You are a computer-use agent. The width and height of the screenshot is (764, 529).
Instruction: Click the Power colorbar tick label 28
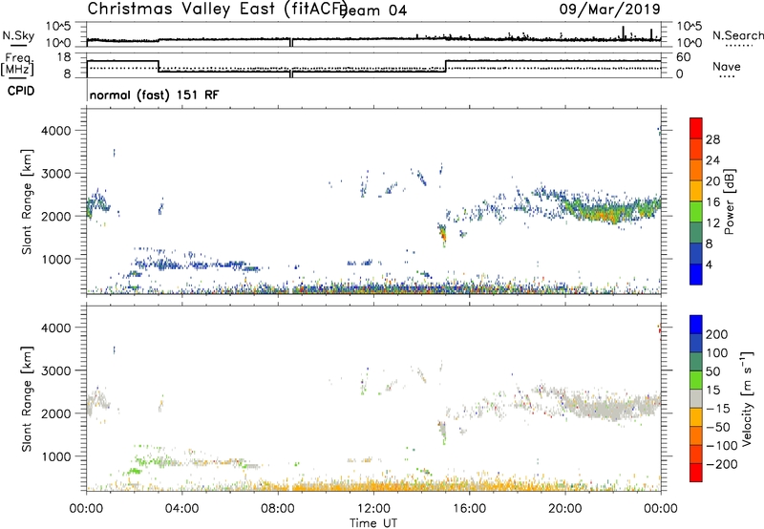click(712, 139)
